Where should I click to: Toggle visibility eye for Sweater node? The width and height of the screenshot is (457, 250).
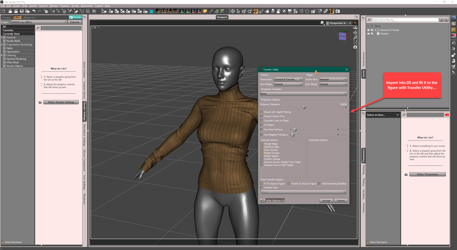tap(368, 34)
